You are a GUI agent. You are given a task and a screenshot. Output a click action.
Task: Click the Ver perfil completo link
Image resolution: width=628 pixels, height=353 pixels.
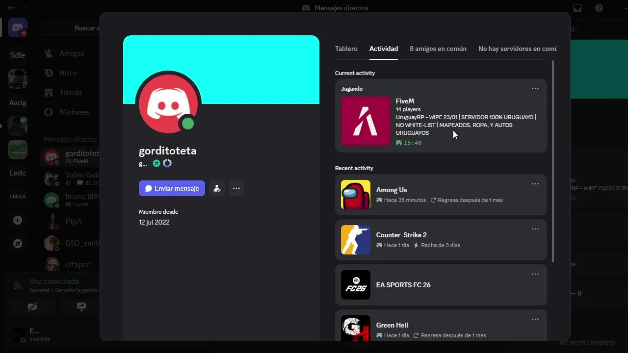[587, 342]
